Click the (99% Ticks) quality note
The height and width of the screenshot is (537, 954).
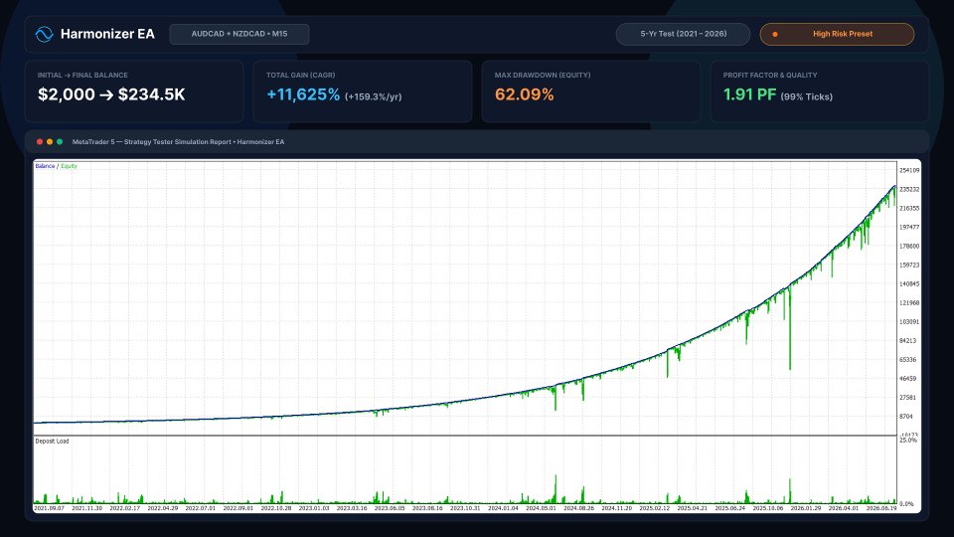pos(807,96)
